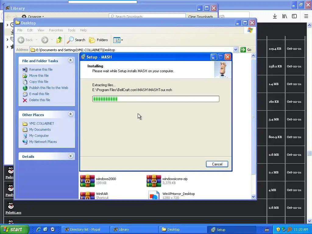Open browser library bookshelf icon
This screenshot has width=312, height=234.
point(285,16)
